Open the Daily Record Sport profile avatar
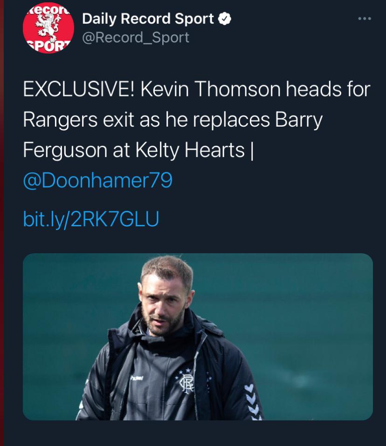 point(46,30)
